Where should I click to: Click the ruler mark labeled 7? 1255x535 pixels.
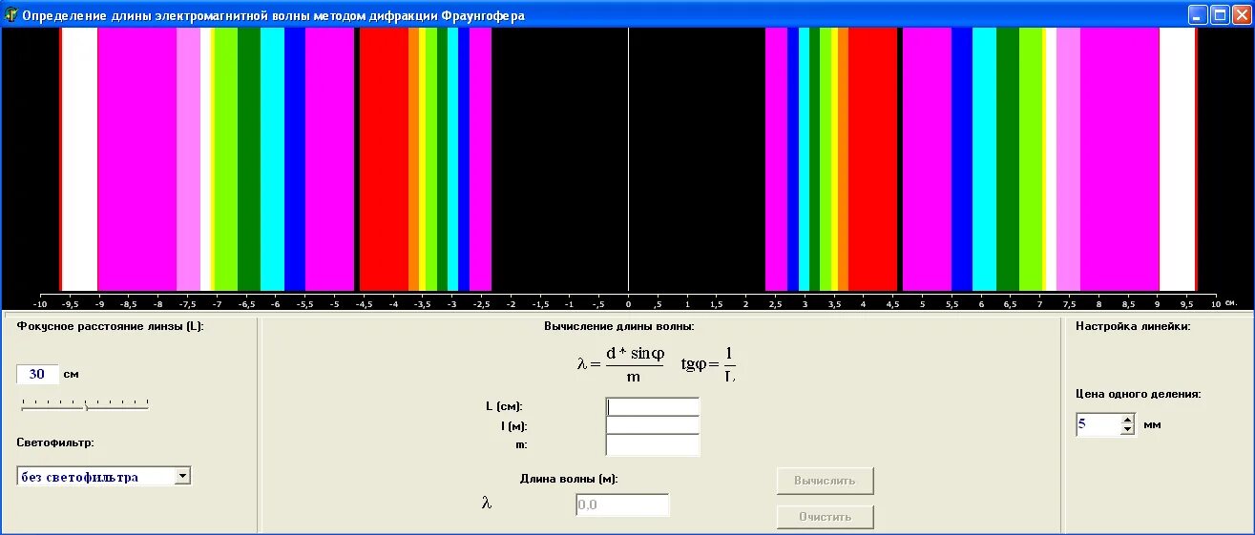click(1039, 303)
